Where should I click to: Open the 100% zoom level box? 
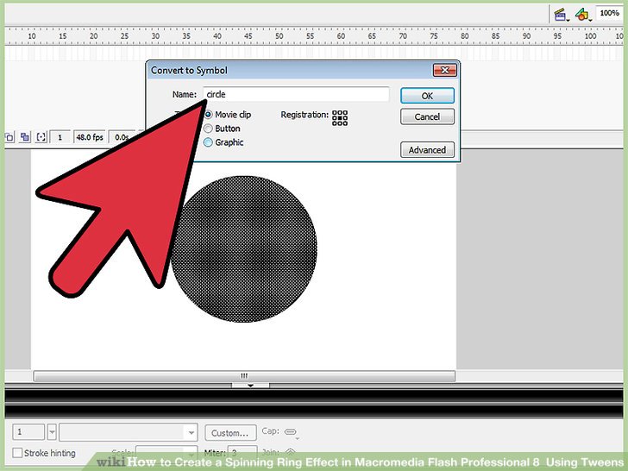[x=609, y=13]
